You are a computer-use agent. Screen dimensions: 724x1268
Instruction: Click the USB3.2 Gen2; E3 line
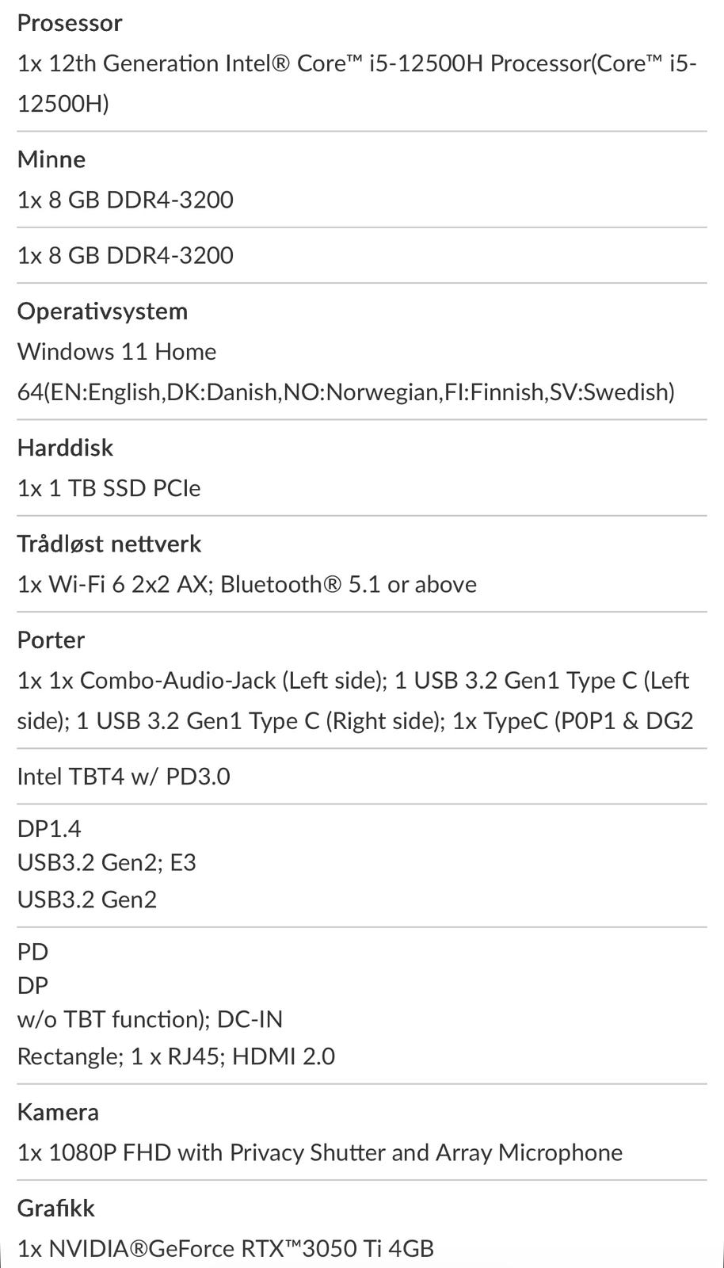(106, 862)
